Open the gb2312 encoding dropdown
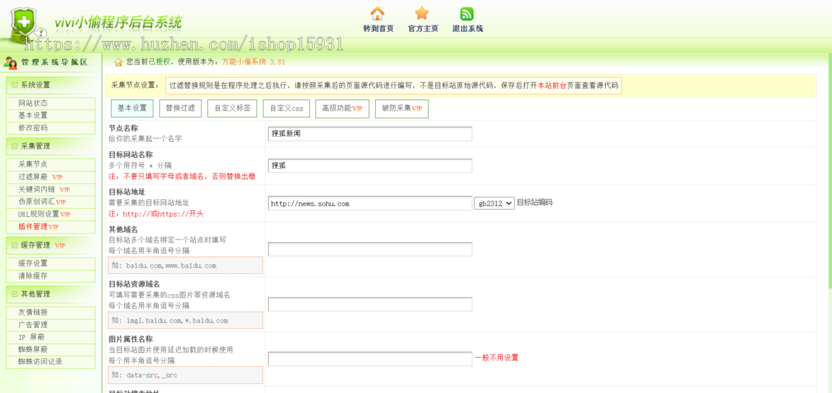Screen dimensions: 832x393 (494, 203)
